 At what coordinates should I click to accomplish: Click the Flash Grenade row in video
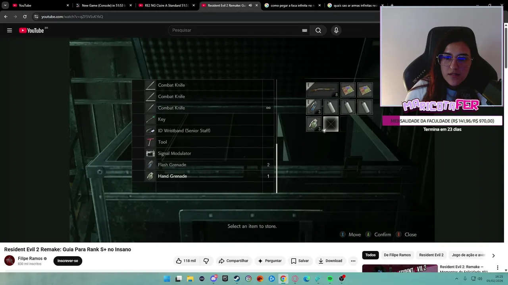click(x=203, y=165)
